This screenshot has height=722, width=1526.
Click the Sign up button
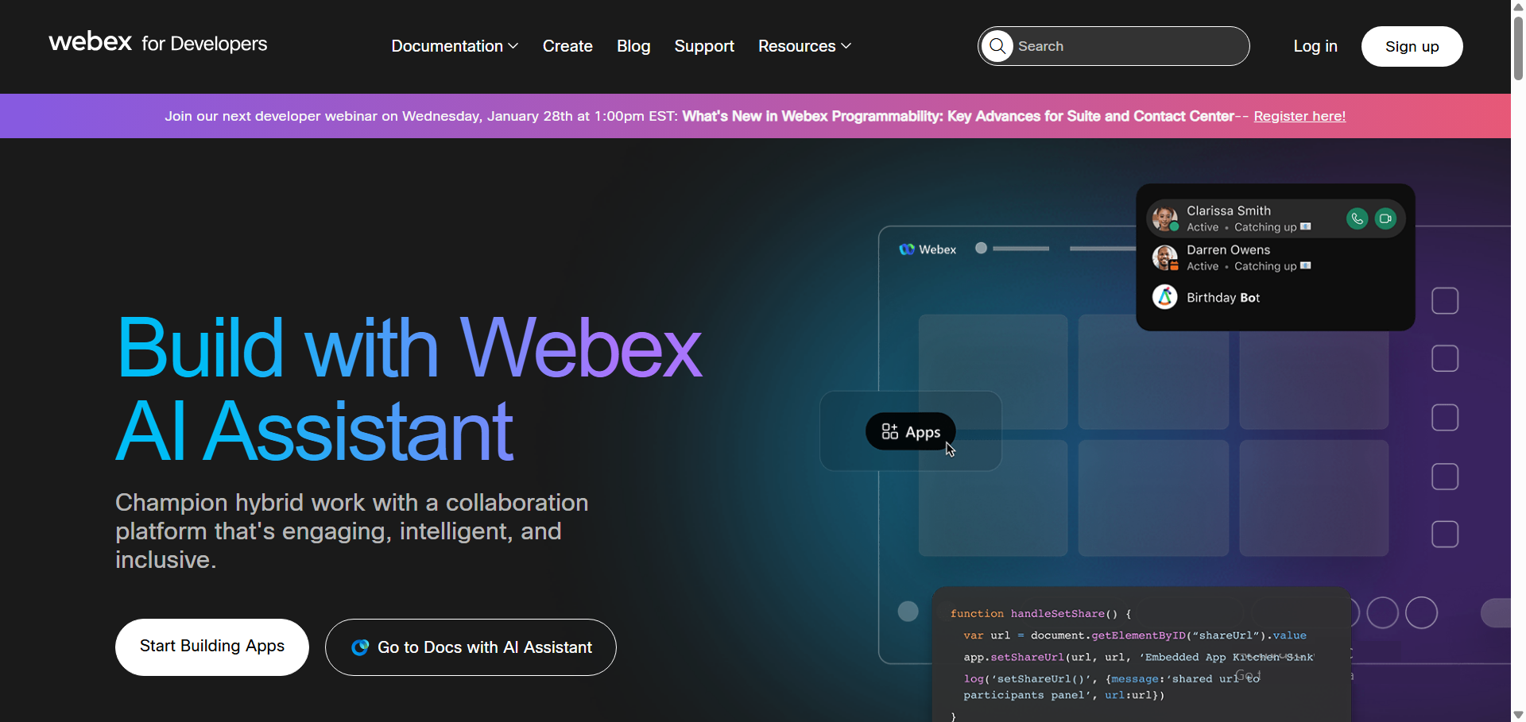tap(1412, 46)
